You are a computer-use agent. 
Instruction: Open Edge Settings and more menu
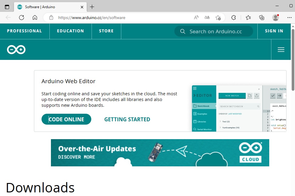(289, 18)
